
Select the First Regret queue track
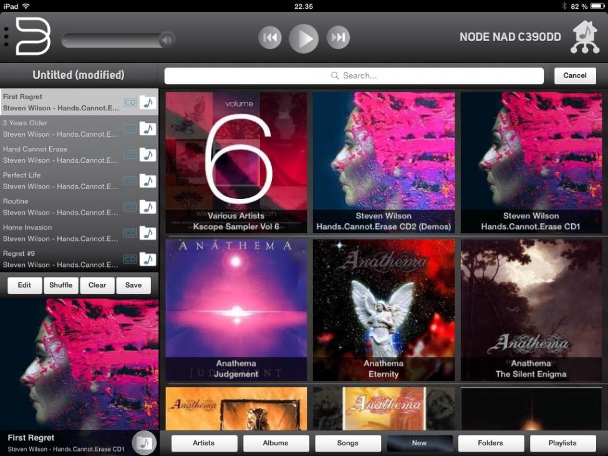click(79, 102)
